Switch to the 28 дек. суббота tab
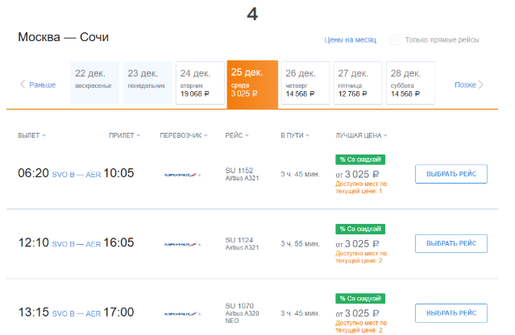This screenshot has width=515, height=335. click(410, 83)
